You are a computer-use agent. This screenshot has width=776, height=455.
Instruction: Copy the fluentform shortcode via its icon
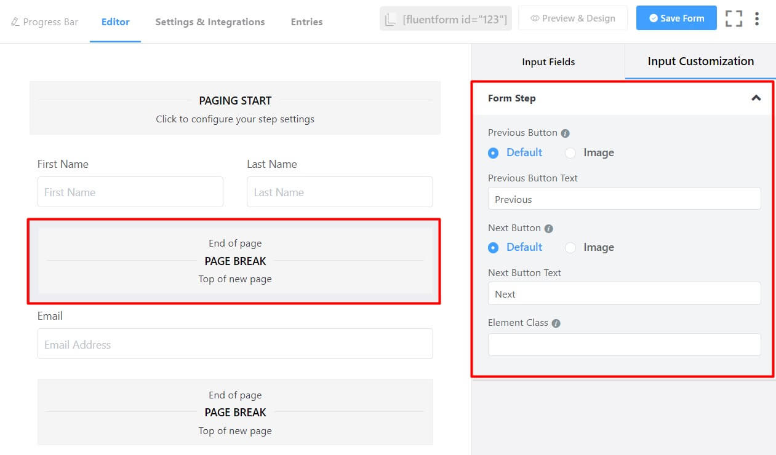coord(390,18)
